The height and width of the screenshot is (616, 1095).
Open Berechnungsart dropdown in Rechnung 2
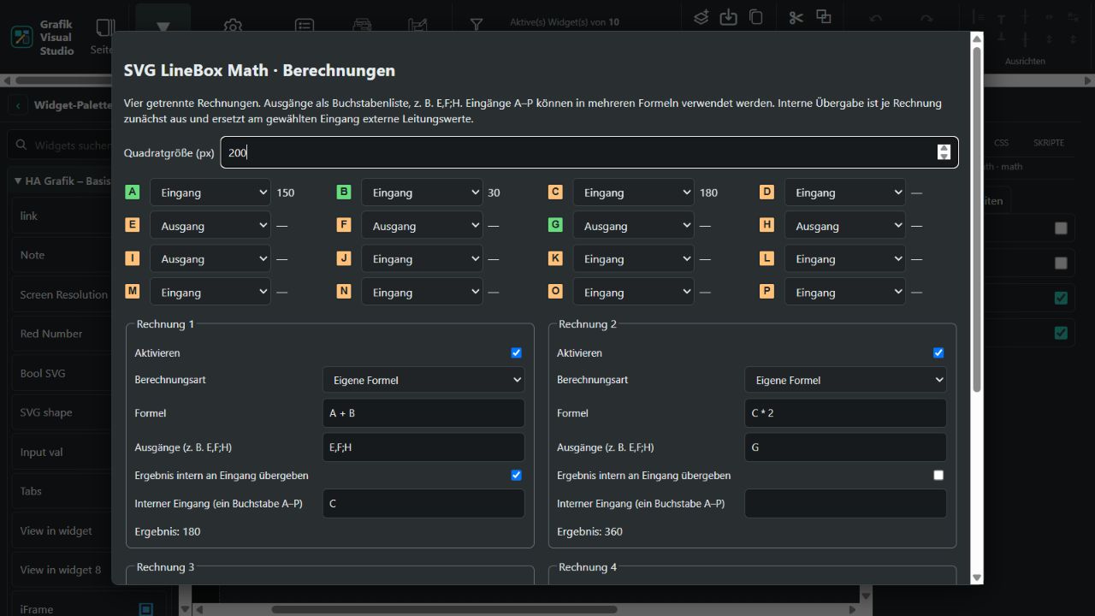845,380
